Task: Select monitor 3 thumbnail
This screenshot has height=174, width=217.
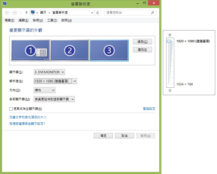Action: (x=109, y=51)
